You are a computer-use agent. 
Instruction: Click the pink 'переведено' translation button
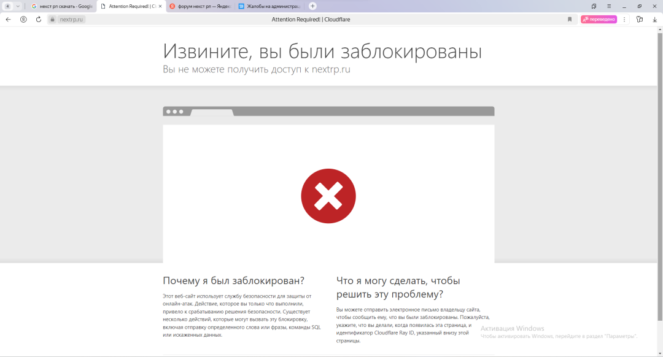pos(599,20)
